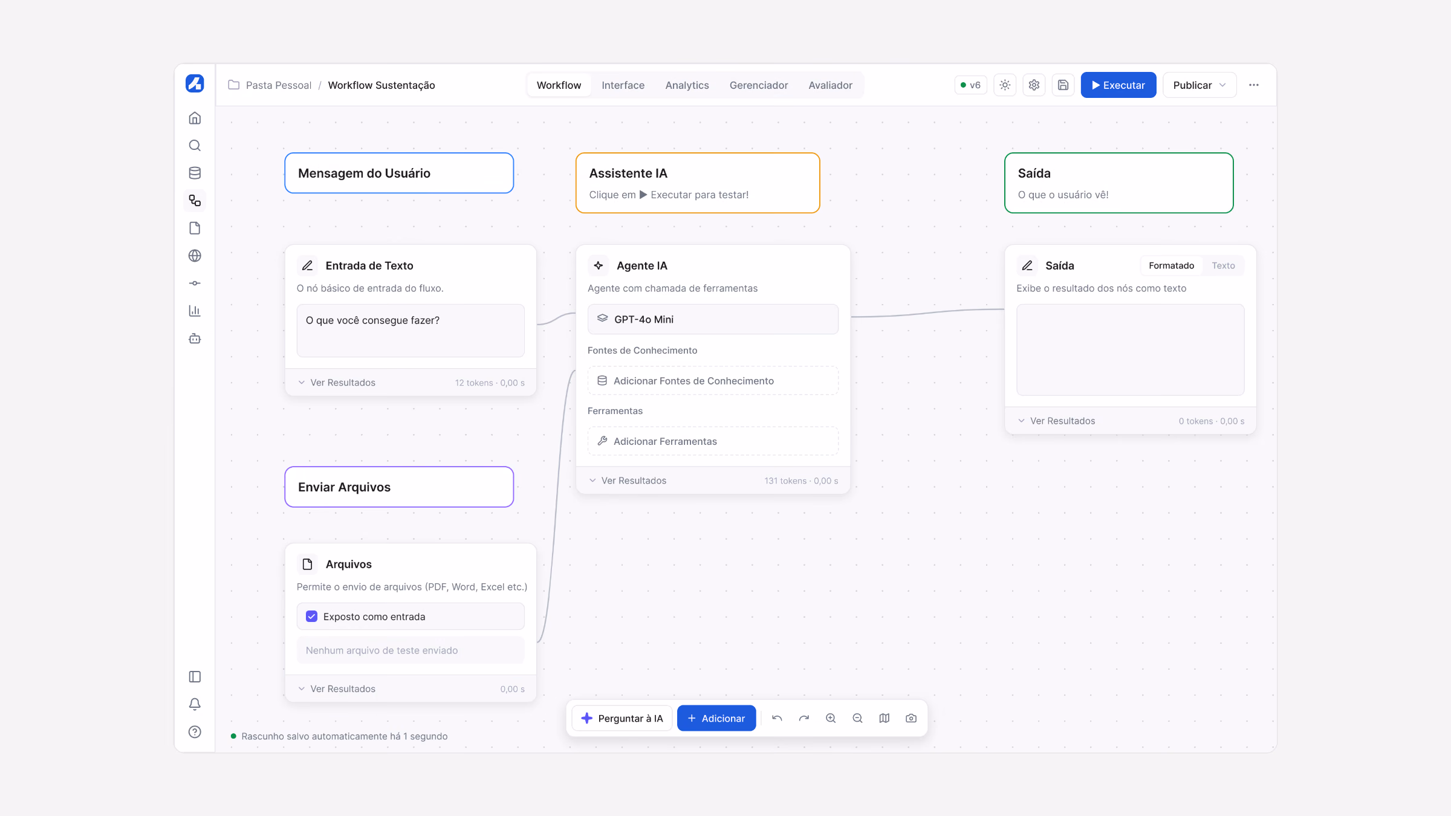Open settings gear icon in header
The height and width of the screenshot is (816, 1451).
1034,85
